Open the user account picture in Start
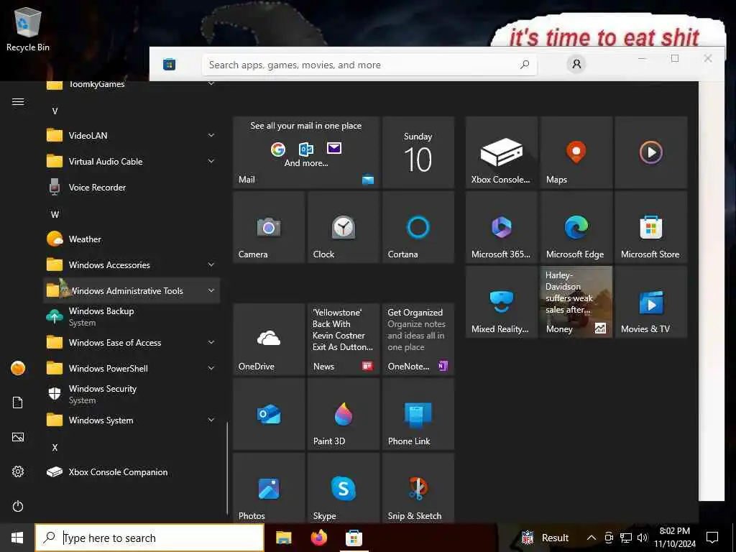Viewport: 736px width, 552px height. [18, 368]
